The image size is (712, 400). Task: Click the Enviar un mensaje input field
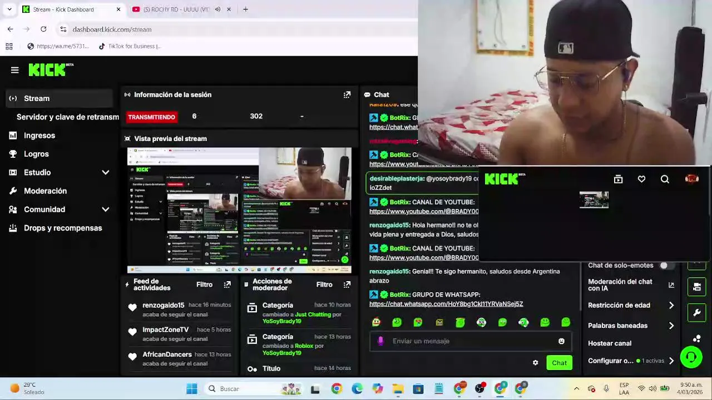point(471,341)
